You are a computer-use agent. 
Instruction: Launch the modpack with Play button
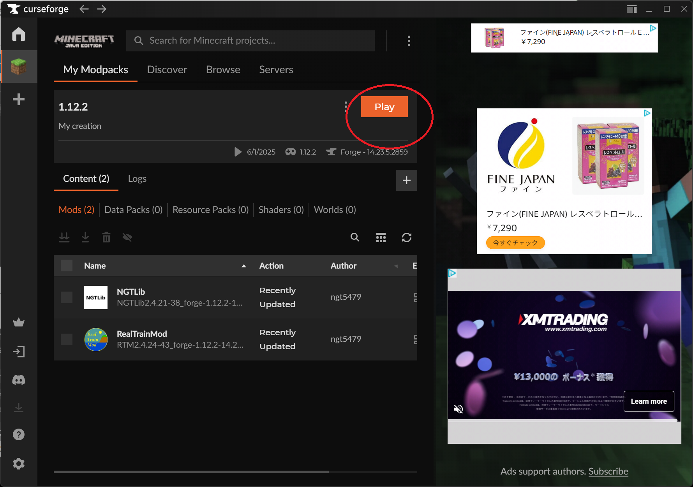point(384,107)
